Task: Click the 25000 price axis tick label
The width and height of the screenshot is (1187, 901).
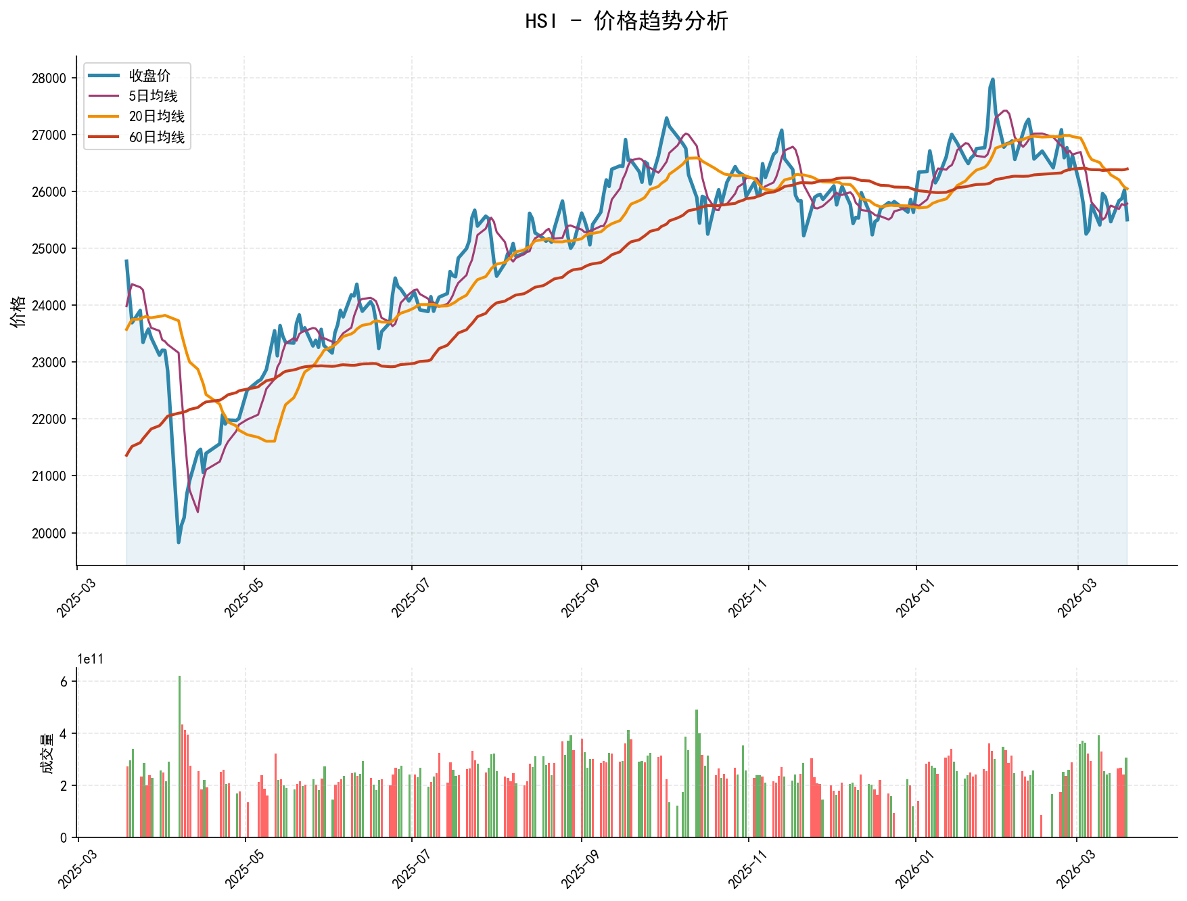Action: point(49,249)
